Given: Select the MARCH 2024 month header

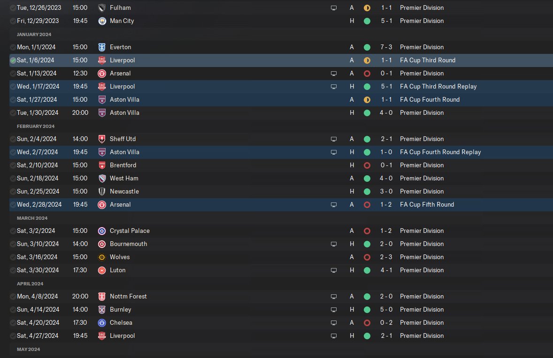Looking at the screenshot, I should click(x=32, y=218).
